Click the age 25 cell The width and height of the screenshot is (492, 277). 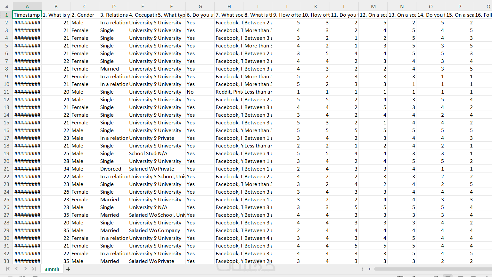click(x=56, y=153)
